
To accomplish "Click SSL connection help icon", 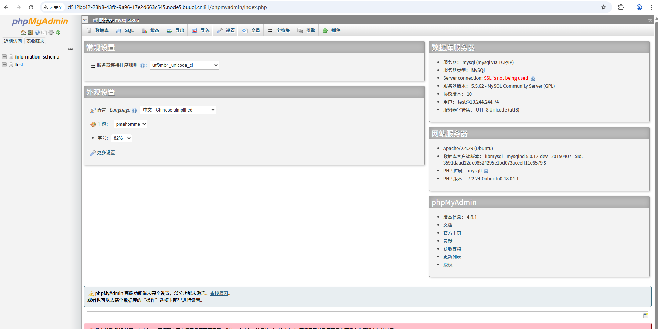I will click(x=533, y=79).
